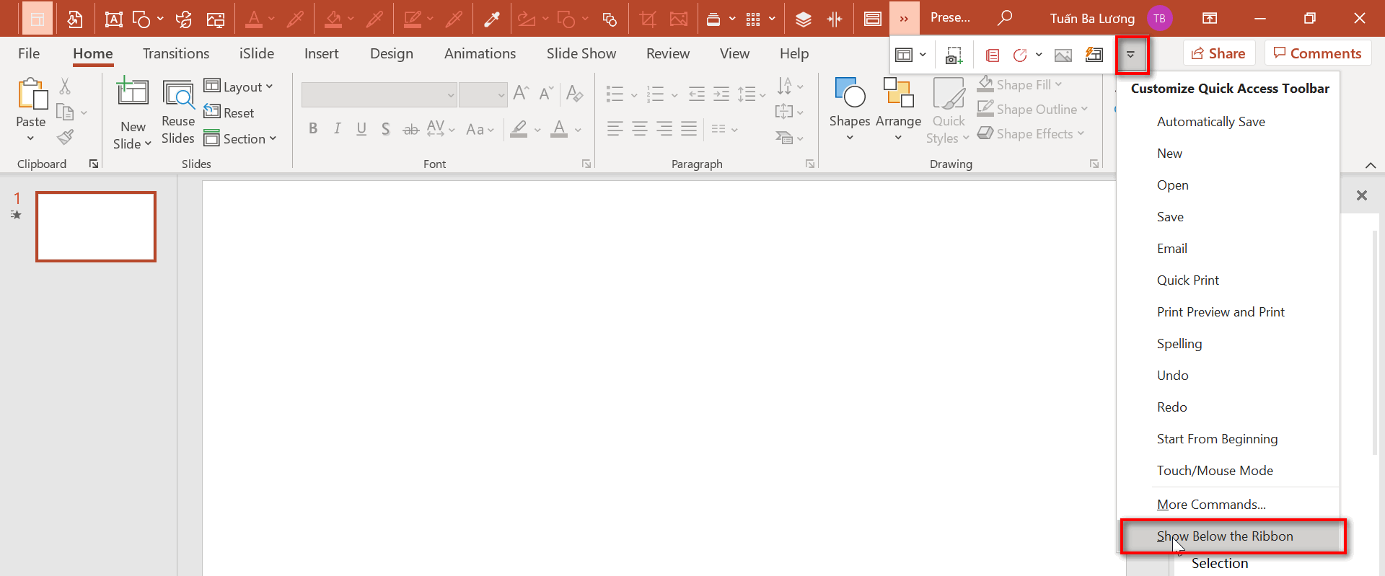Image resolution: width=1385 pixels, height=576 pixels.
Task: Click the TB user account avatar
Action: 1159,19
